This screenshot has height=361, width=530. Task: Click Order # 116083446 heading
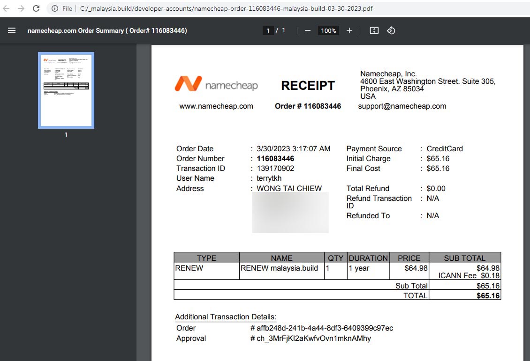pyautogui.click(x=308, y=106)
